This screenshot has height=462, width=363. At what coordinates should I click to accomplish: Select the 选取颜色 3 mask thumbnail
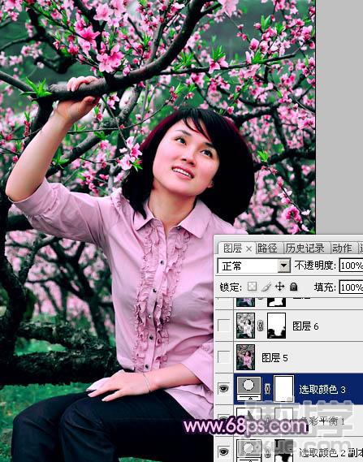point(283,389)
